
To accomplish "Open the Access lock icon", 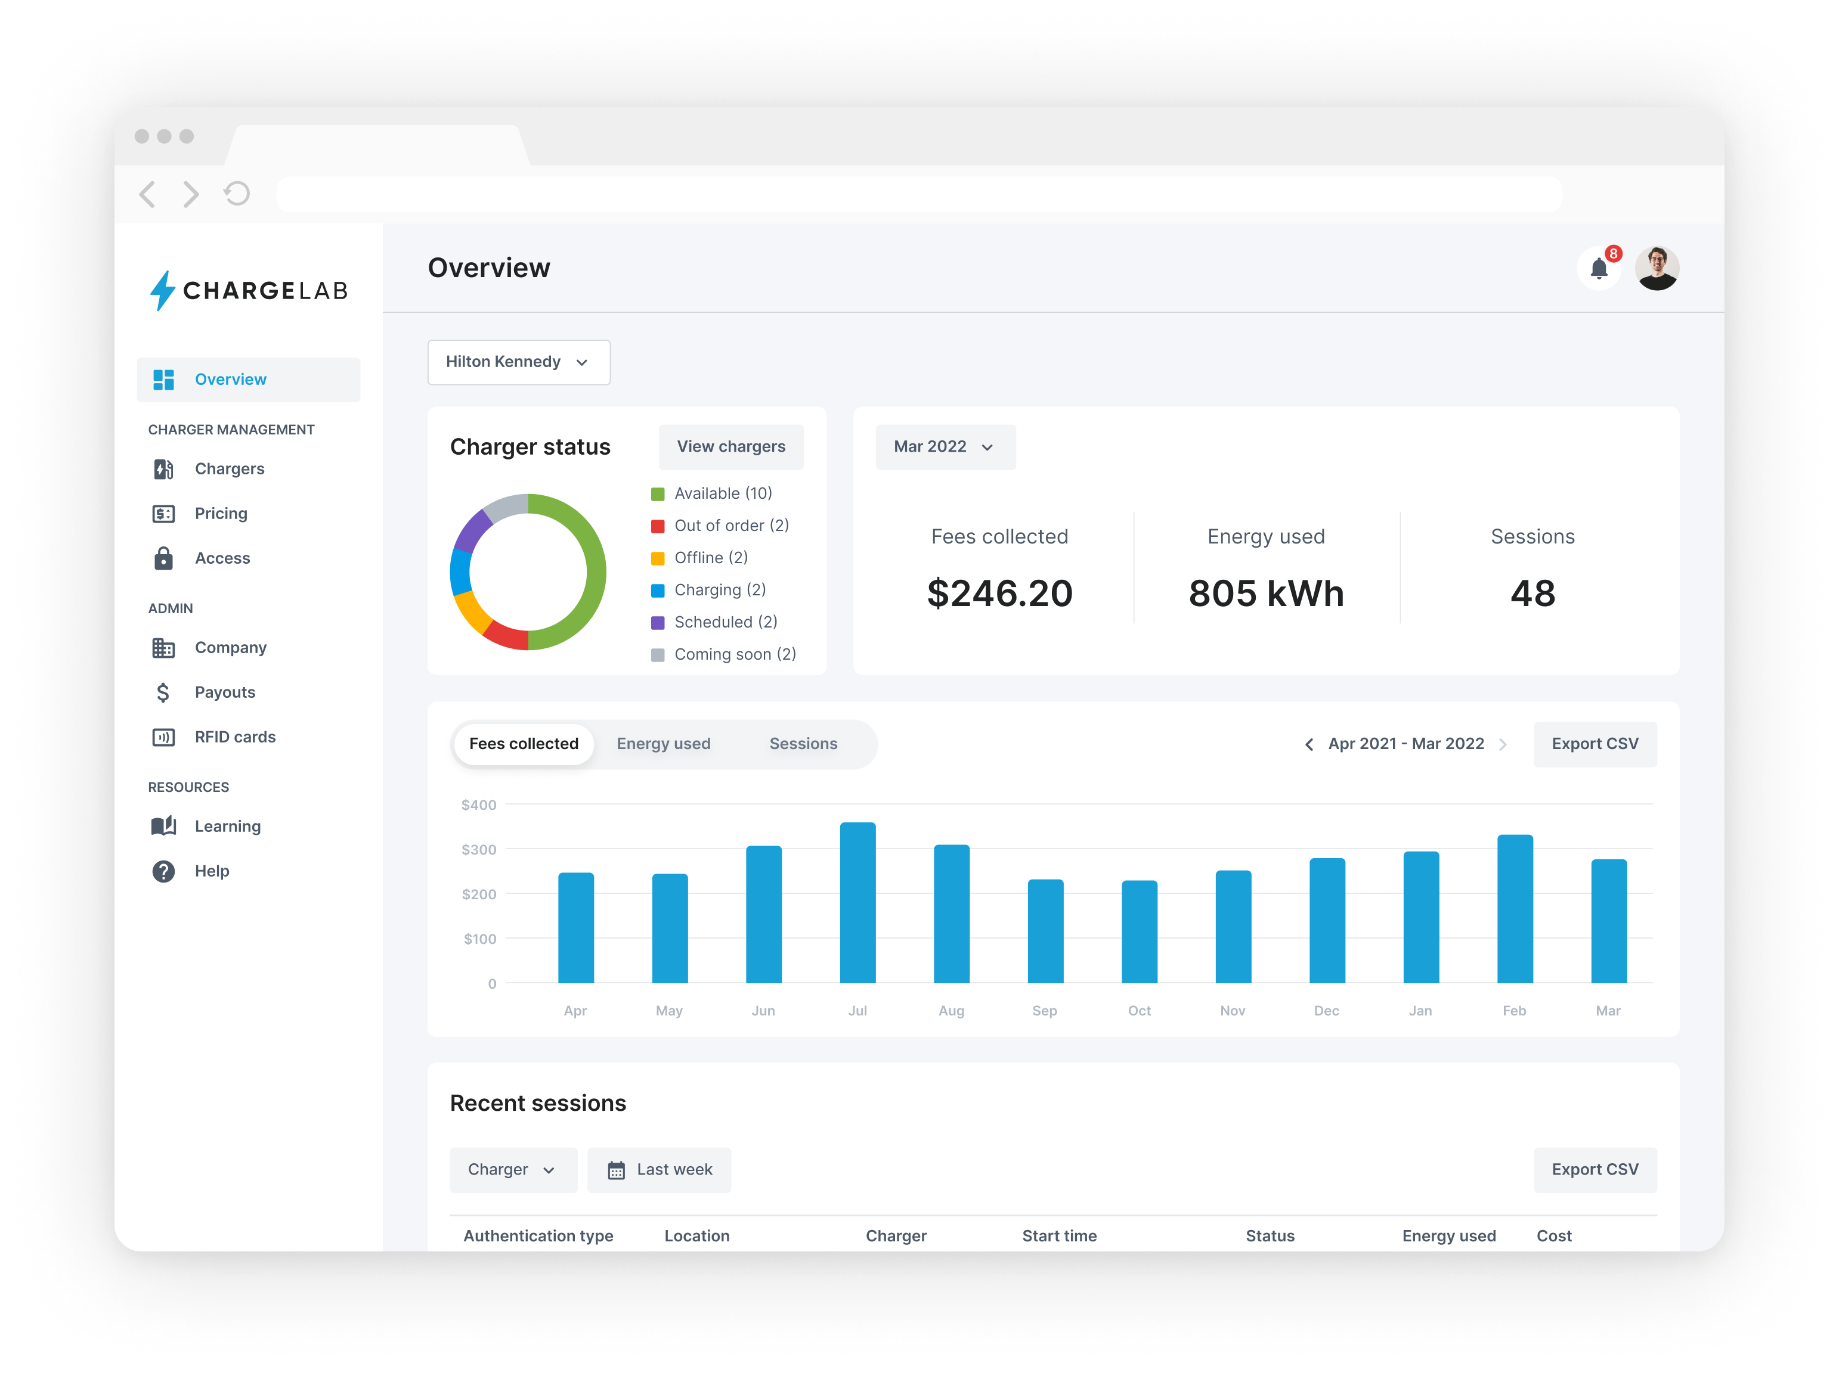I will point(164,558).
